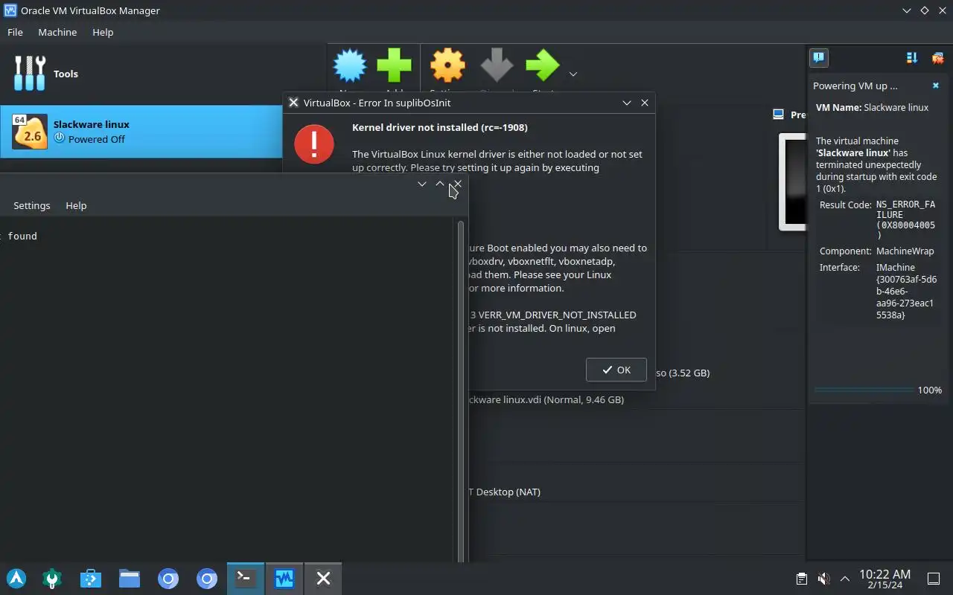This screenshot has height=595, width=953.
Task: Click the error dialog keep-below chevron button
Action: tap(627, 103)
